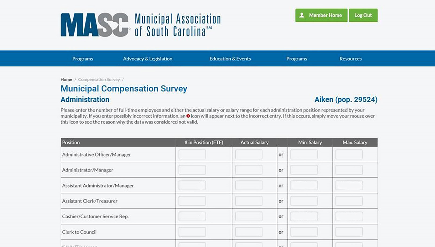Open the Compensation Survey breadcrumb link
The width and height of the screenshot is (435, 247).
[x=99, y=79]
